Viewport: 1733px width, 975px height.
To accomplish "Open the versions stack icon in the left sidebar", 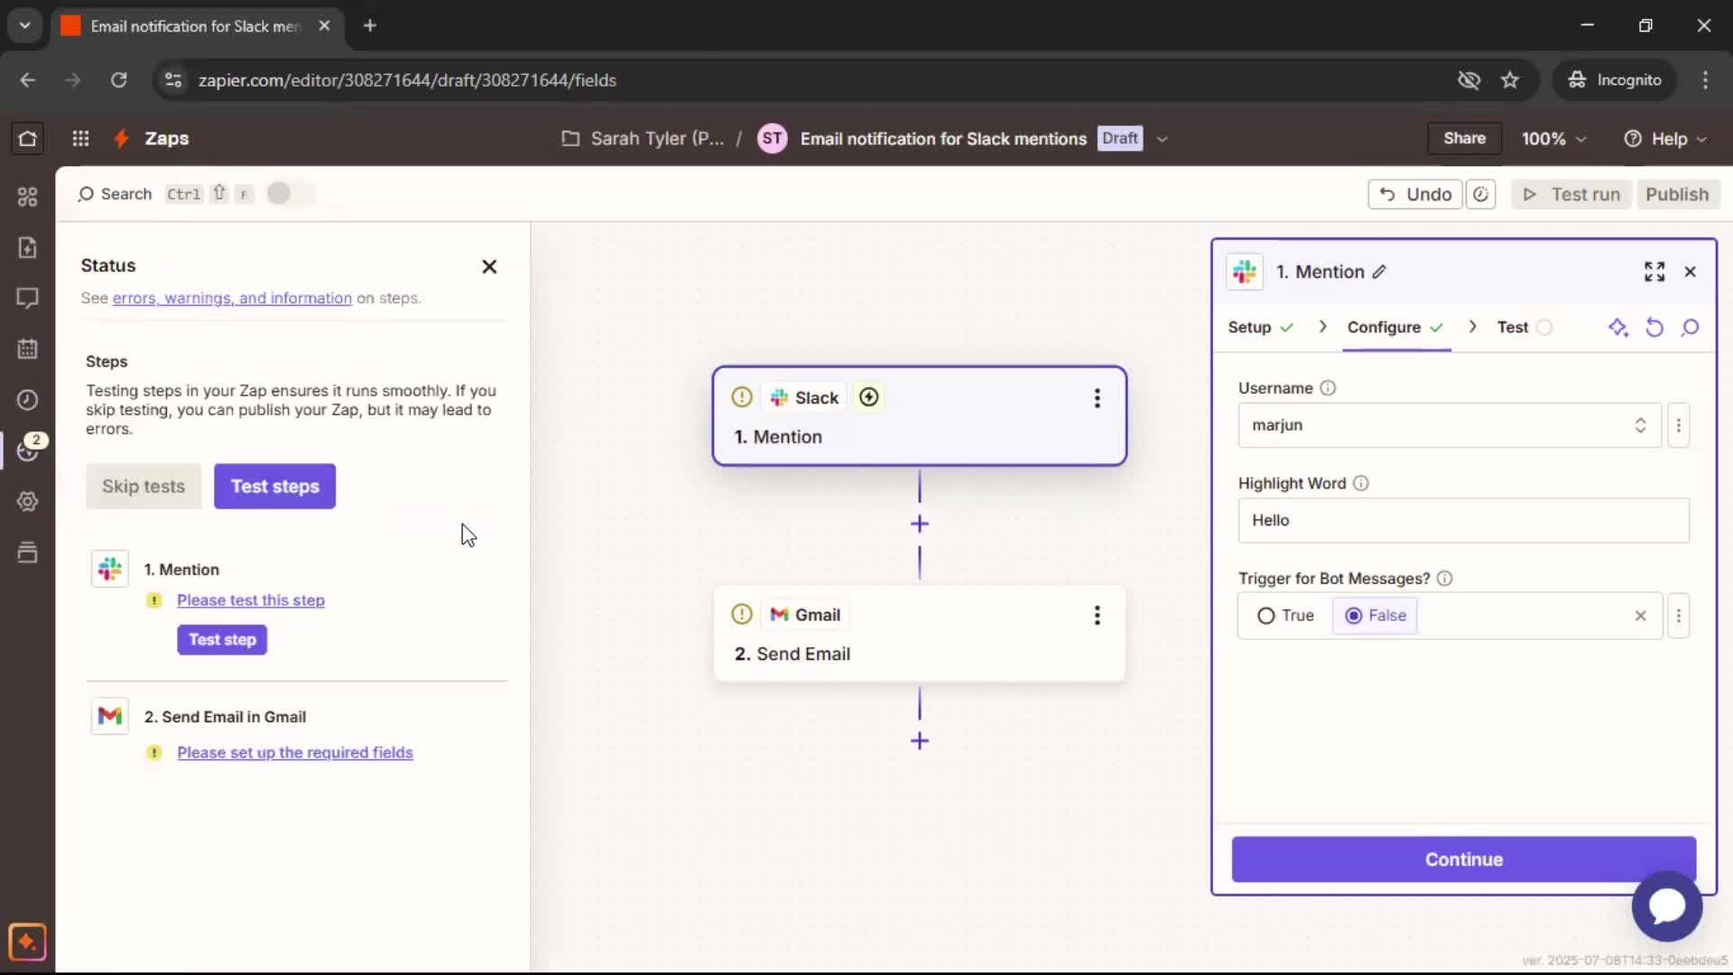I will (27, 552).
